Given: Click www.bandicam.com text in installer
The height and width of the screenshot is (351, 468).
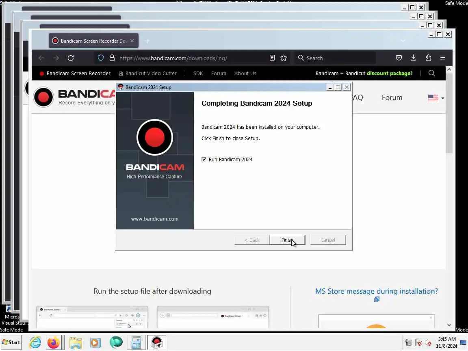Looking at the screenshot, I should 155,219.
